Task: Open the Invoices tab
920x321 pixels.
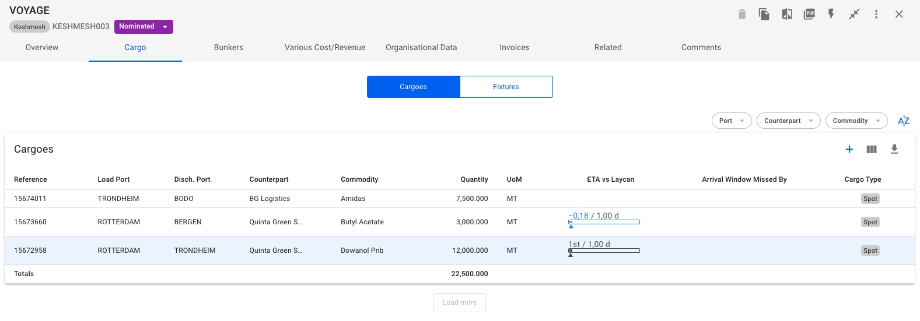Action: coord(515,48)
